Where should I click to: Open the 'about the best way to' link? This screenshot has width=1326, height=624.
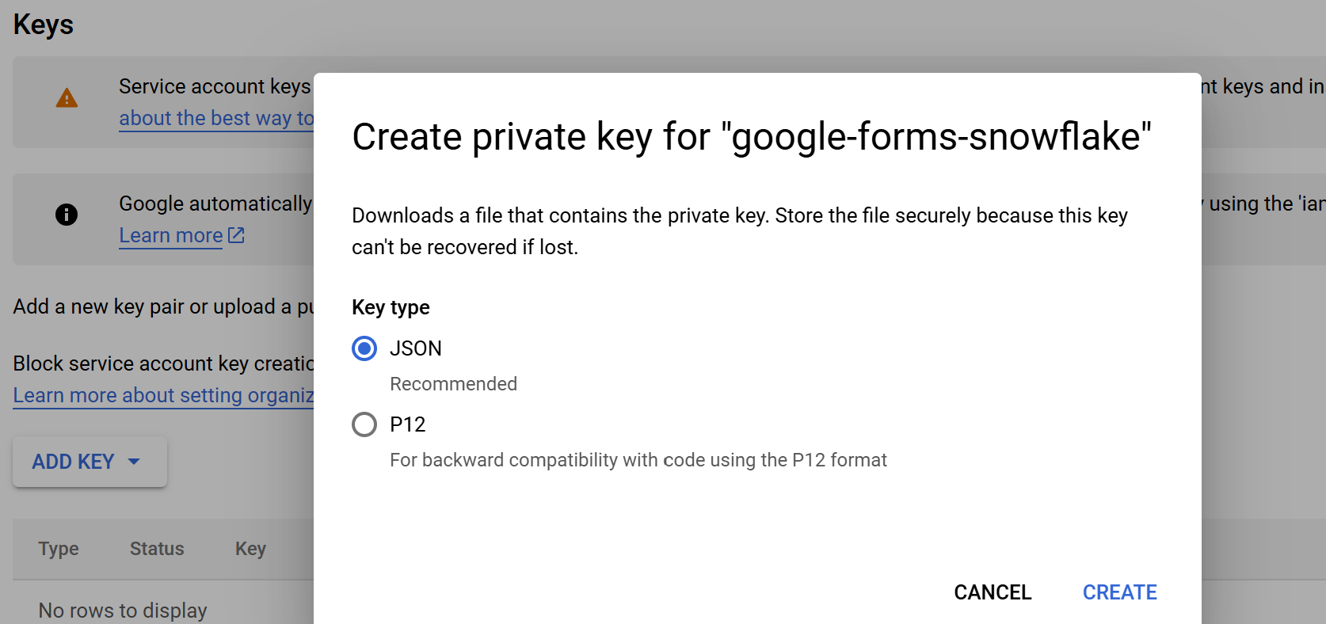pyautogui.click(x=216, y=118)
